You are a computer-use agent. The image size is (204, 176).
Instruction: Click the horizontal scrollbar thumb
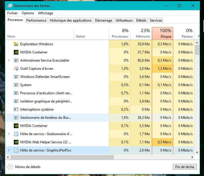(x=62, y=157)
